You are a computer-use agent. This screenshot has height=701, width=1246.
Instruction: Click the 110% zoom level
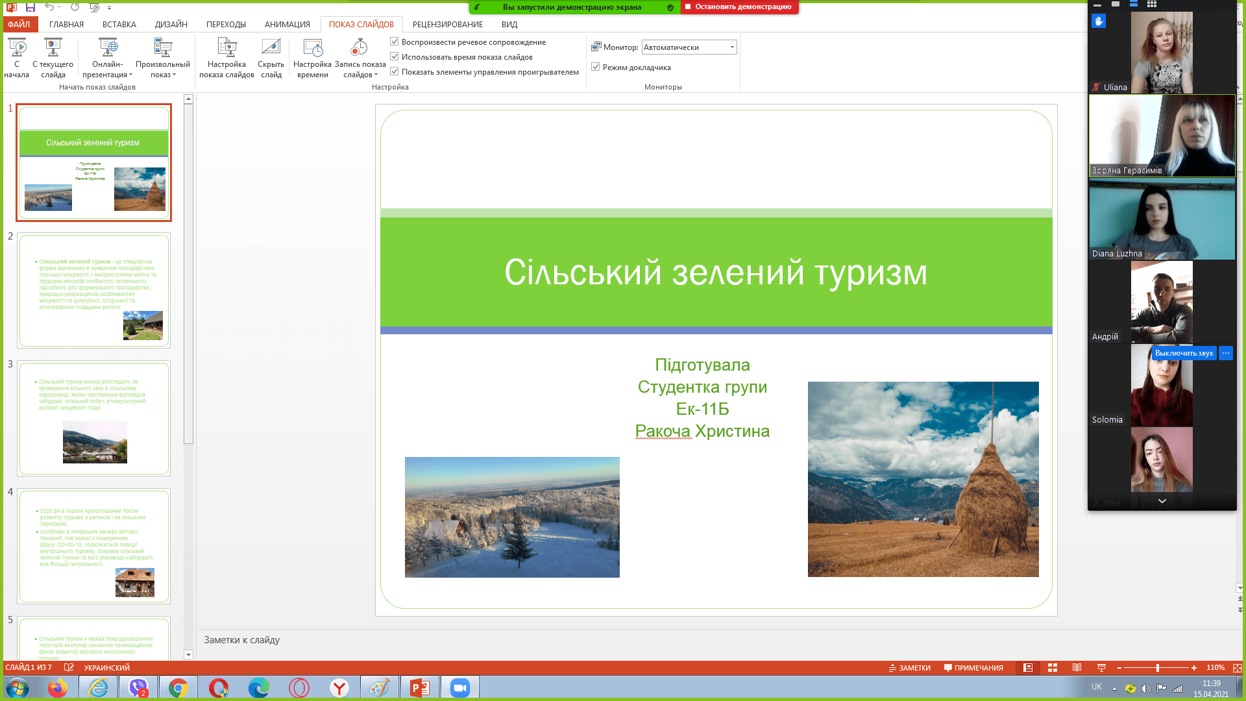click(x=1215, y=668)
